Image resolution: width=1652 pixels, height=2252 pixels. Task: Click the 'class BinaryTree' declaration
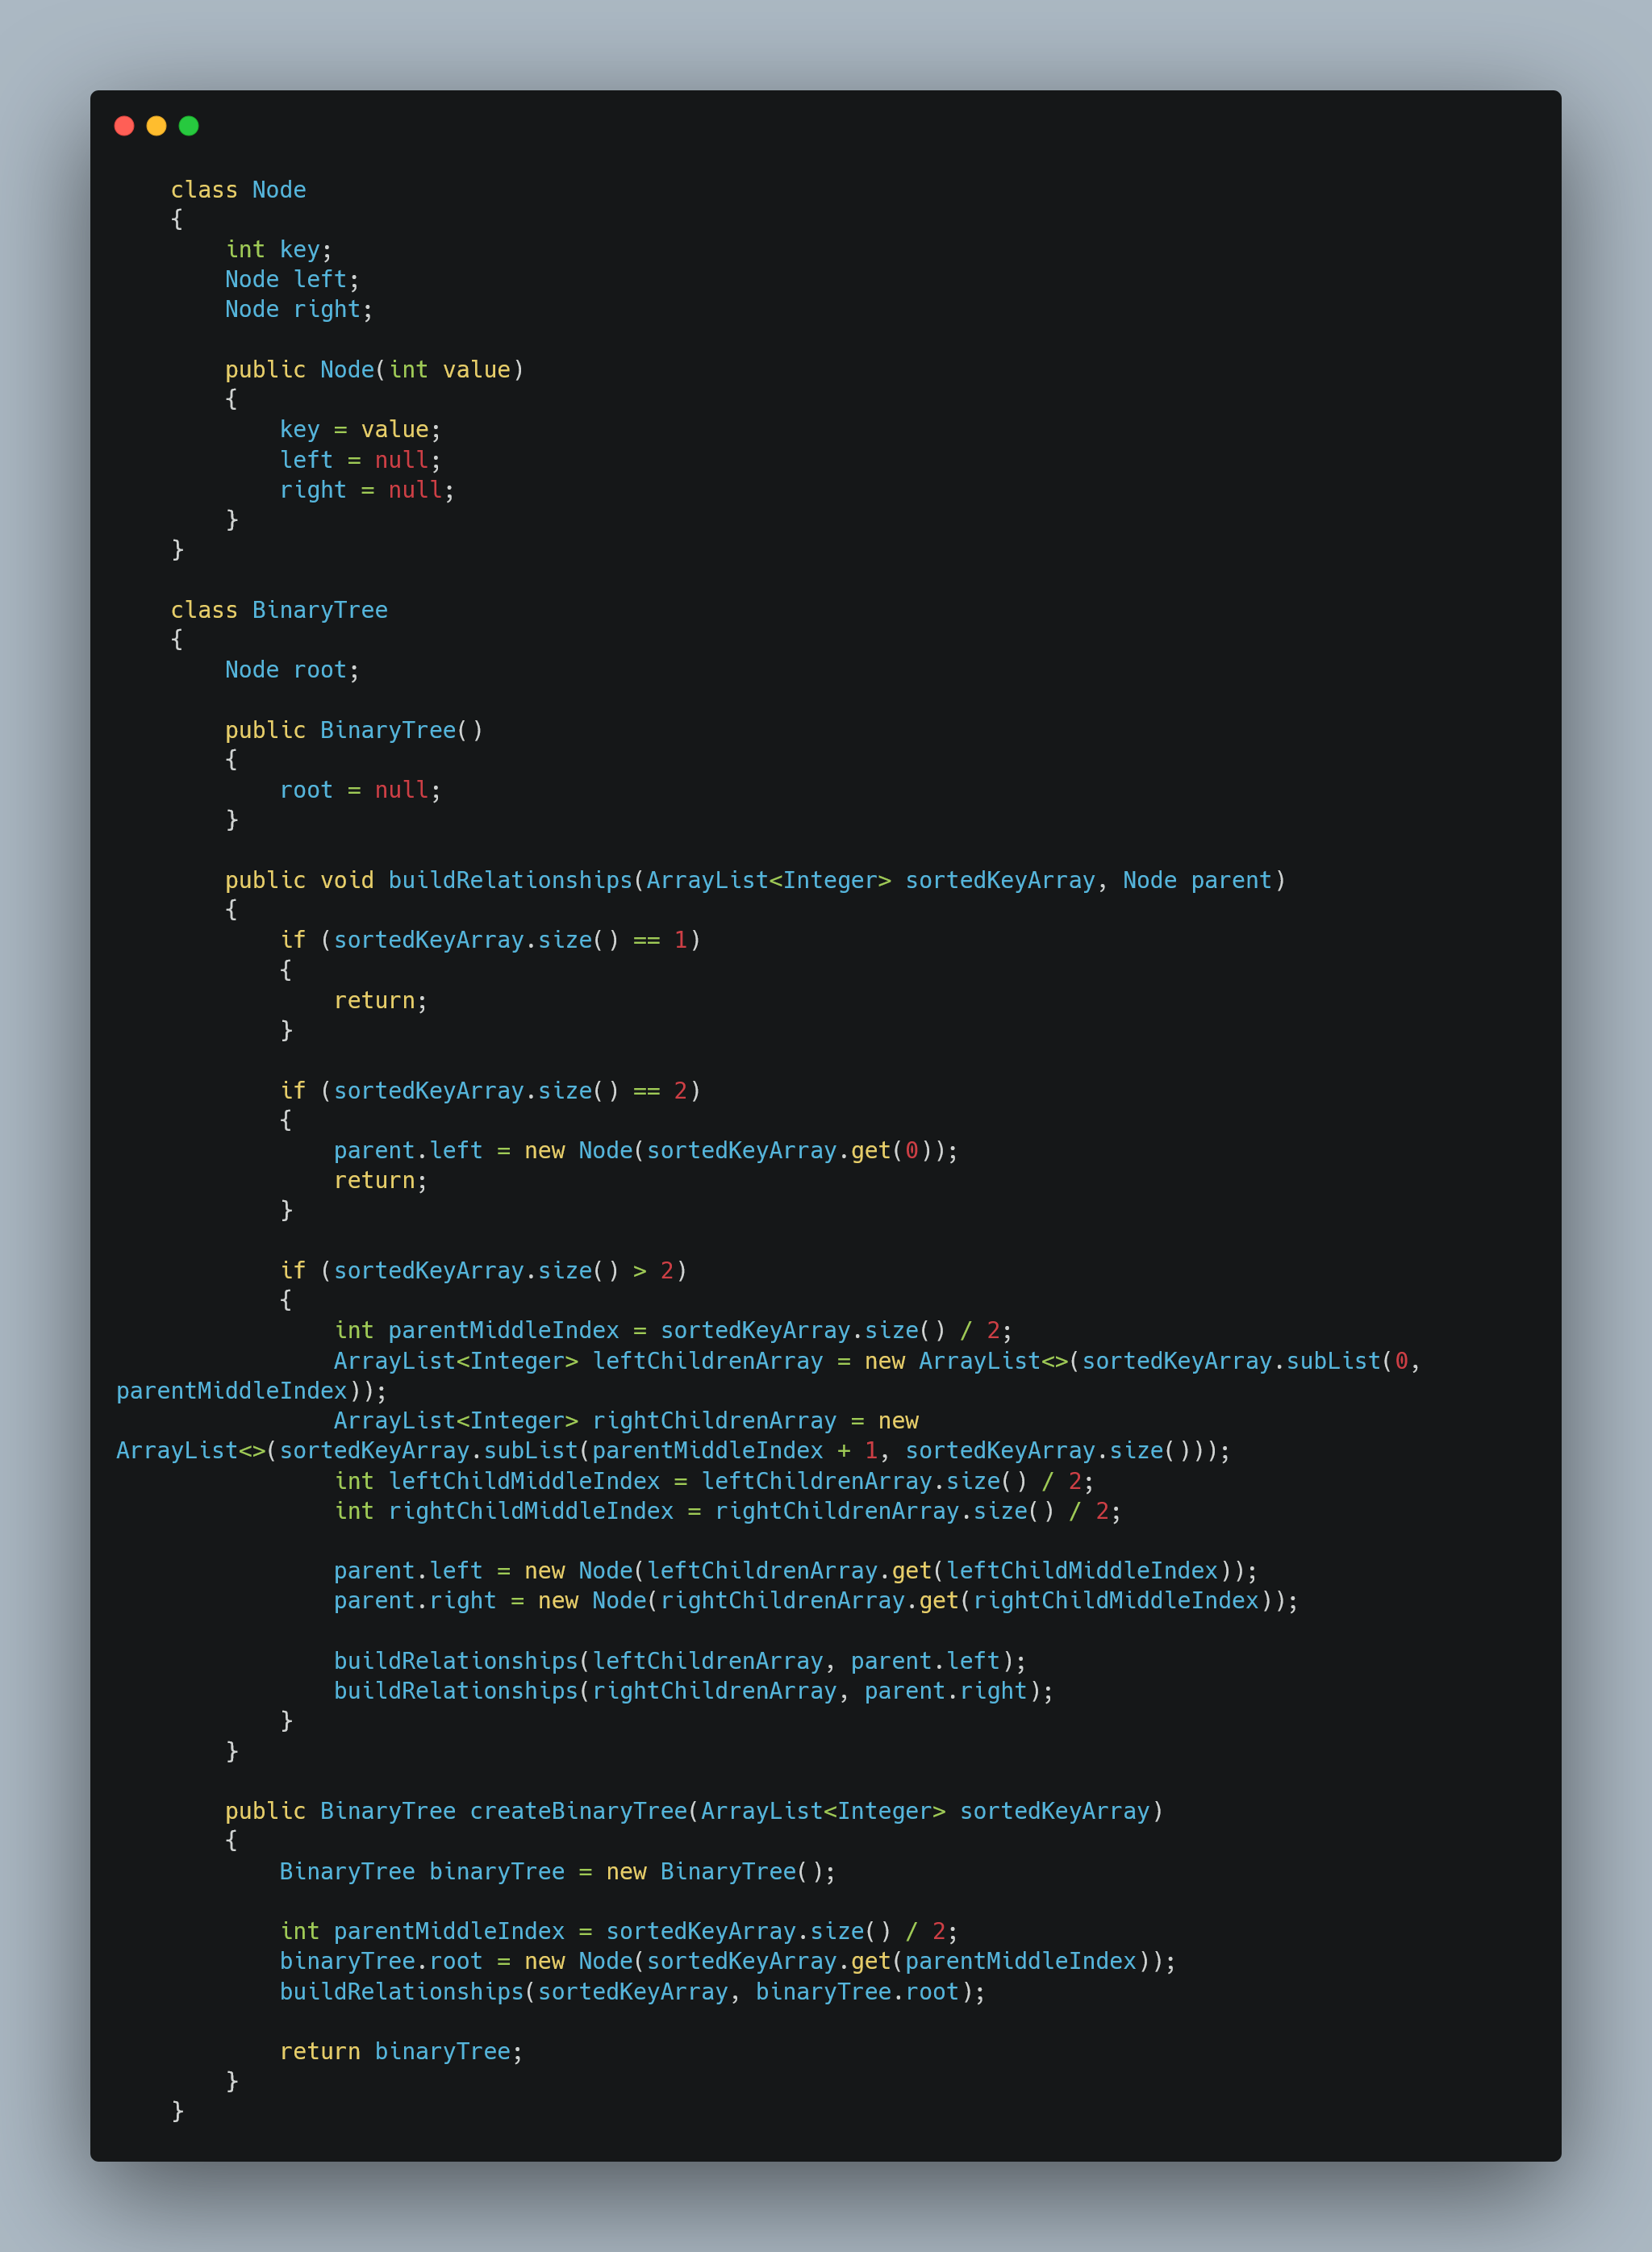pyautogui.click(x=279, y=610)
